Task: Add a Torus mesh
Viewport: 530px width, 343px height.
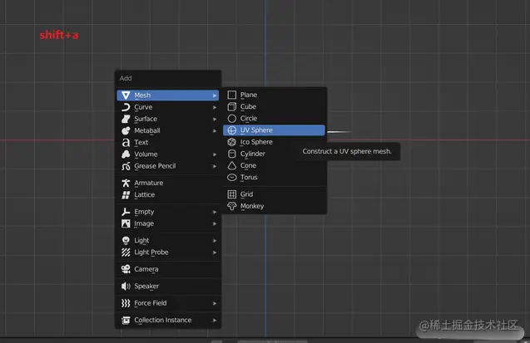Action: tap(274, 178)
